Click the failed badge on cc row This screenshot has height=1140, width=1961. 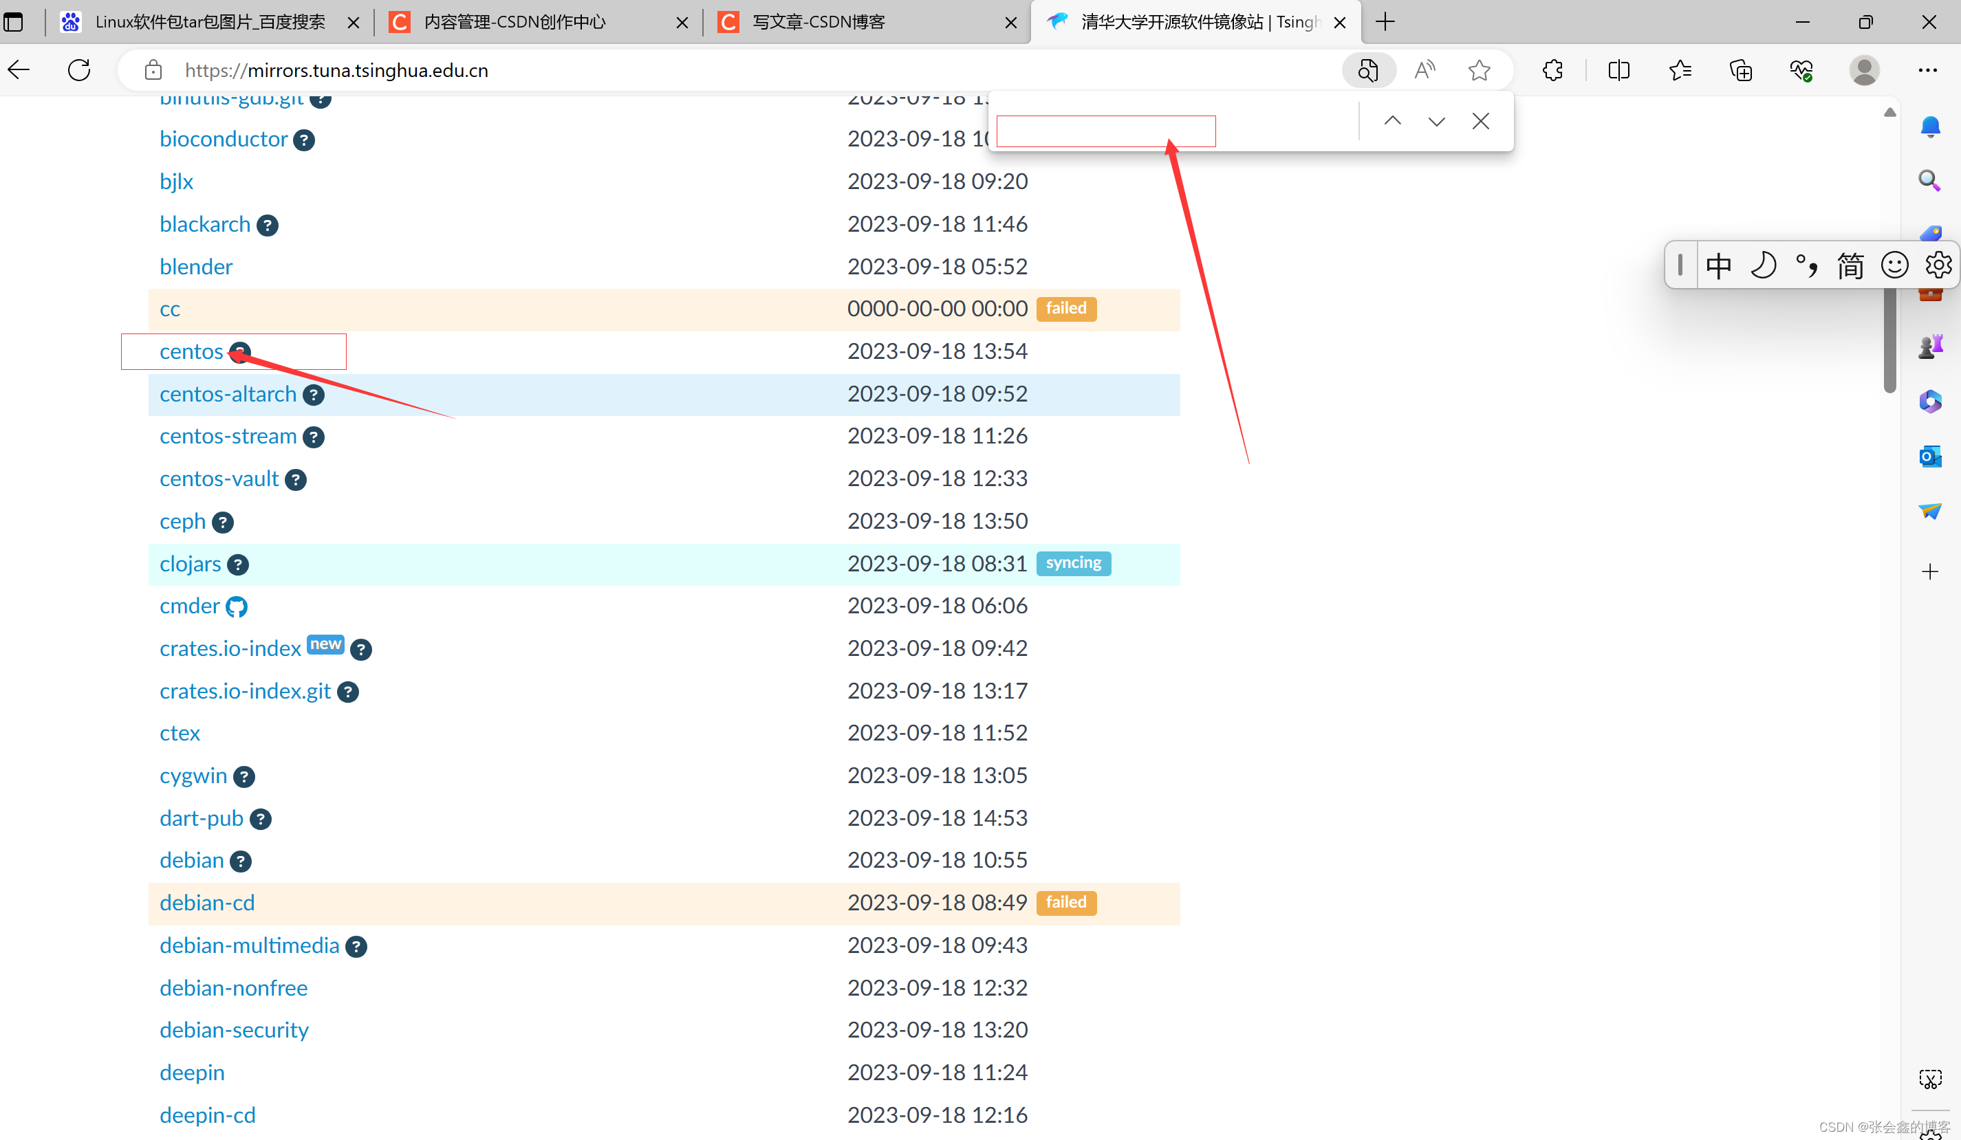(1066, 309)
